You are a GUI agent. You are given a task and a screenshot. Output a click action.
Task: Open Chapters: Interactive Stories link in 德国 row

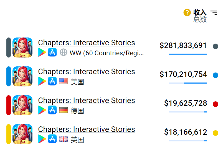click(x=87, y=101)
